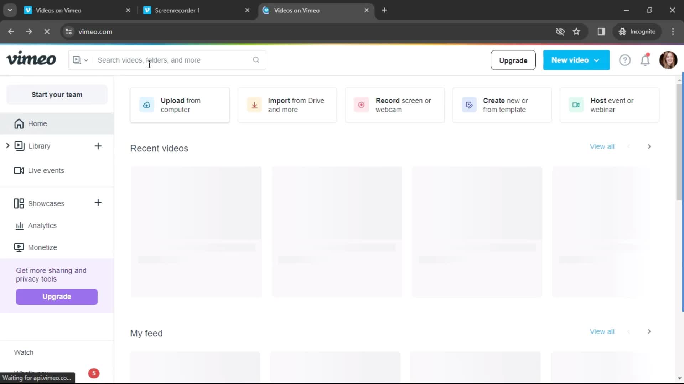The image size is (684, 384).
Task: Choose Import from Drive card
Action: pos(287,105)
